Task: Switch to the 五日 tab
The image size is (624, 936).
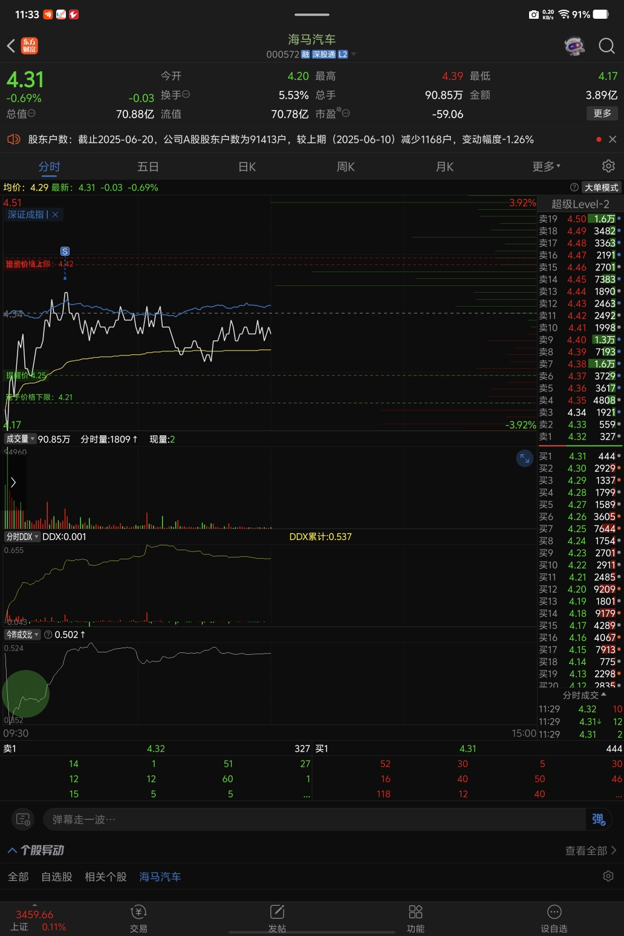Action: click(x=148, y=167)
